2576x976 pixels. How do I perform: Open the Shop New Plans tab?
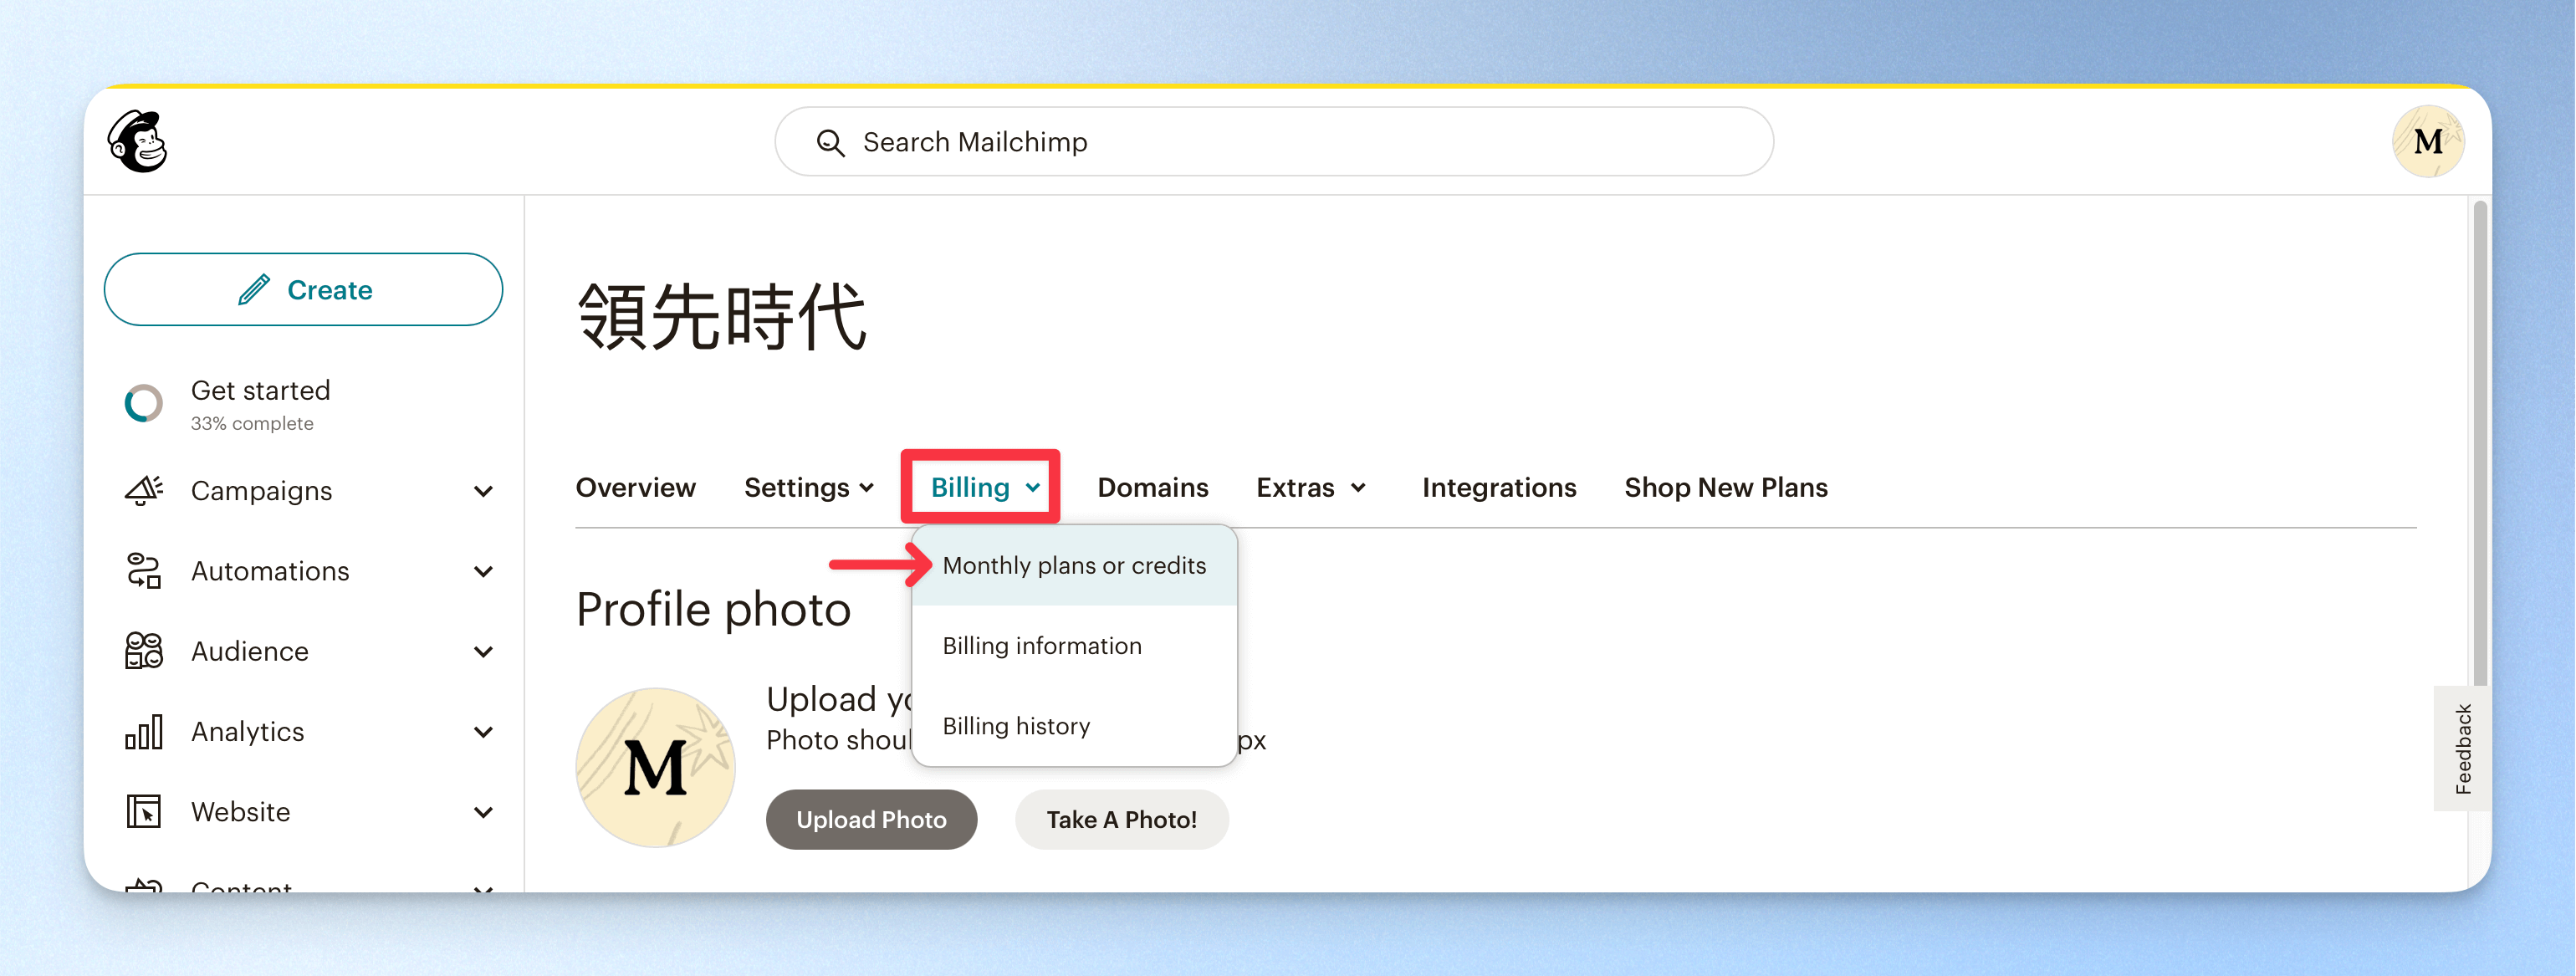click(1725, 487)
